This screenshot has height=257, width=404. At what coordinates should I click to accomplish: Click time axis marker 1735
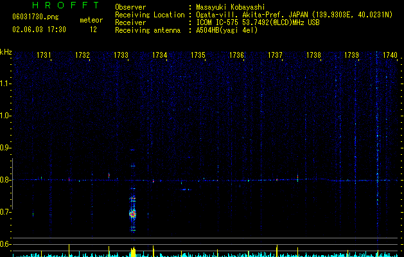point(198,55)
